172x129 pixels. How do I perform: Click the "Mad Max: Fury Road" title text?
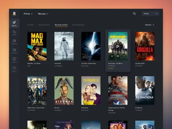coord(34,63)
